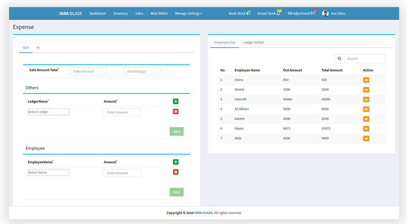Open the Select Ledger combo box
Screen dimensions: 407x224
tap(48, 112)
